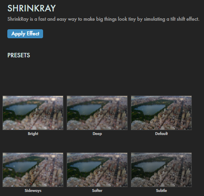Image resolution: width=204 pixels, height=196 pixels.
Task: Click the Default label text
Action: pos(161,134)
